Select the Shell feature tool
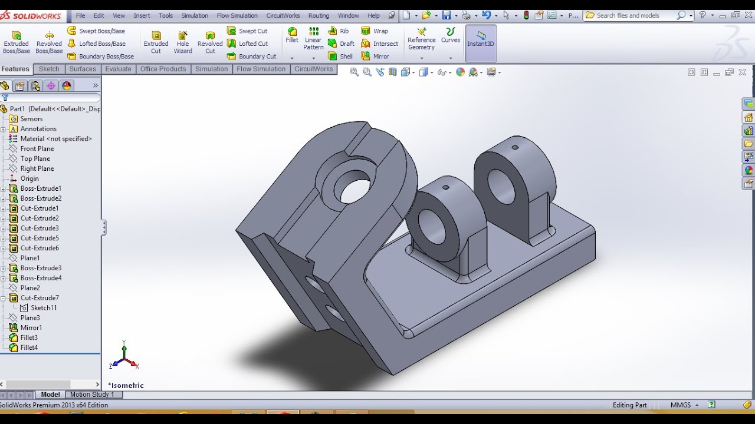The width and height of the screenshot is (755, 424). click(x=340, y=57)
